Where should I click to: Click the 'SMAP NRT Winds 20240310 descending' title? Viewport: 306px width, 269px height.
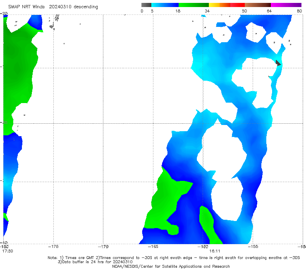[53, 7]
